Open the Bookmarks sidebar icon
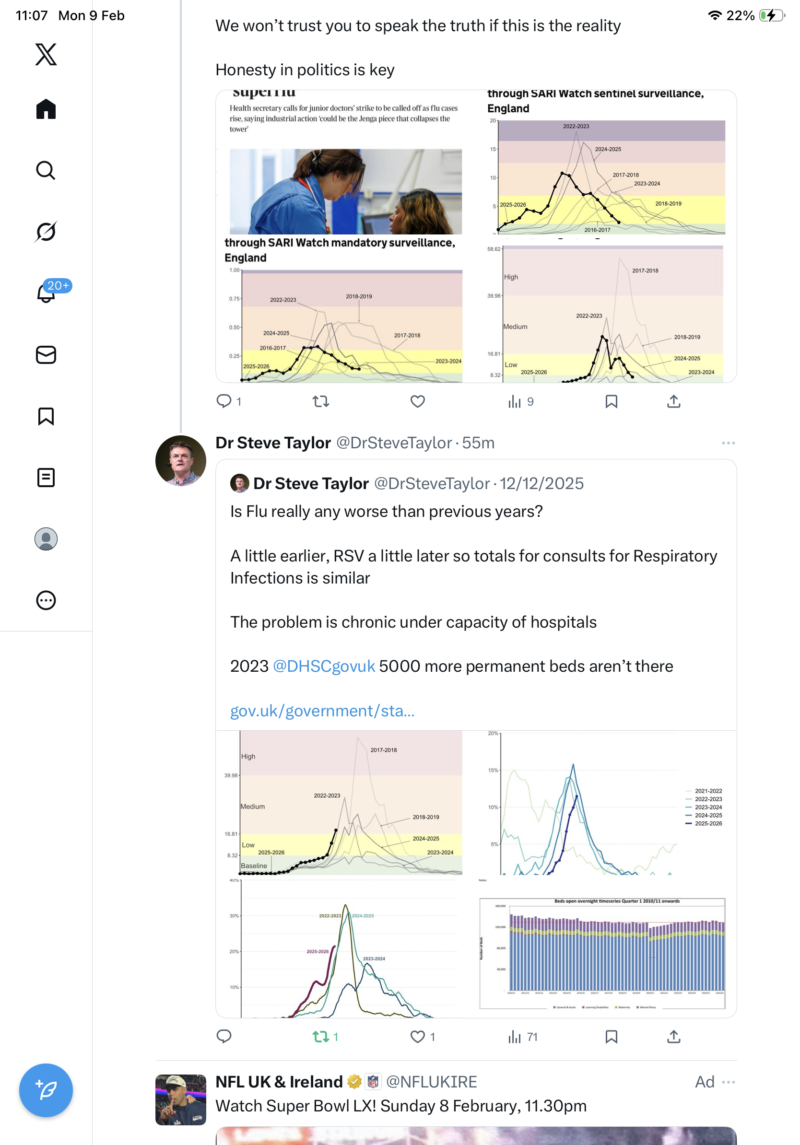The width and height of the screenshot is (800, 1145). point(46,416)
